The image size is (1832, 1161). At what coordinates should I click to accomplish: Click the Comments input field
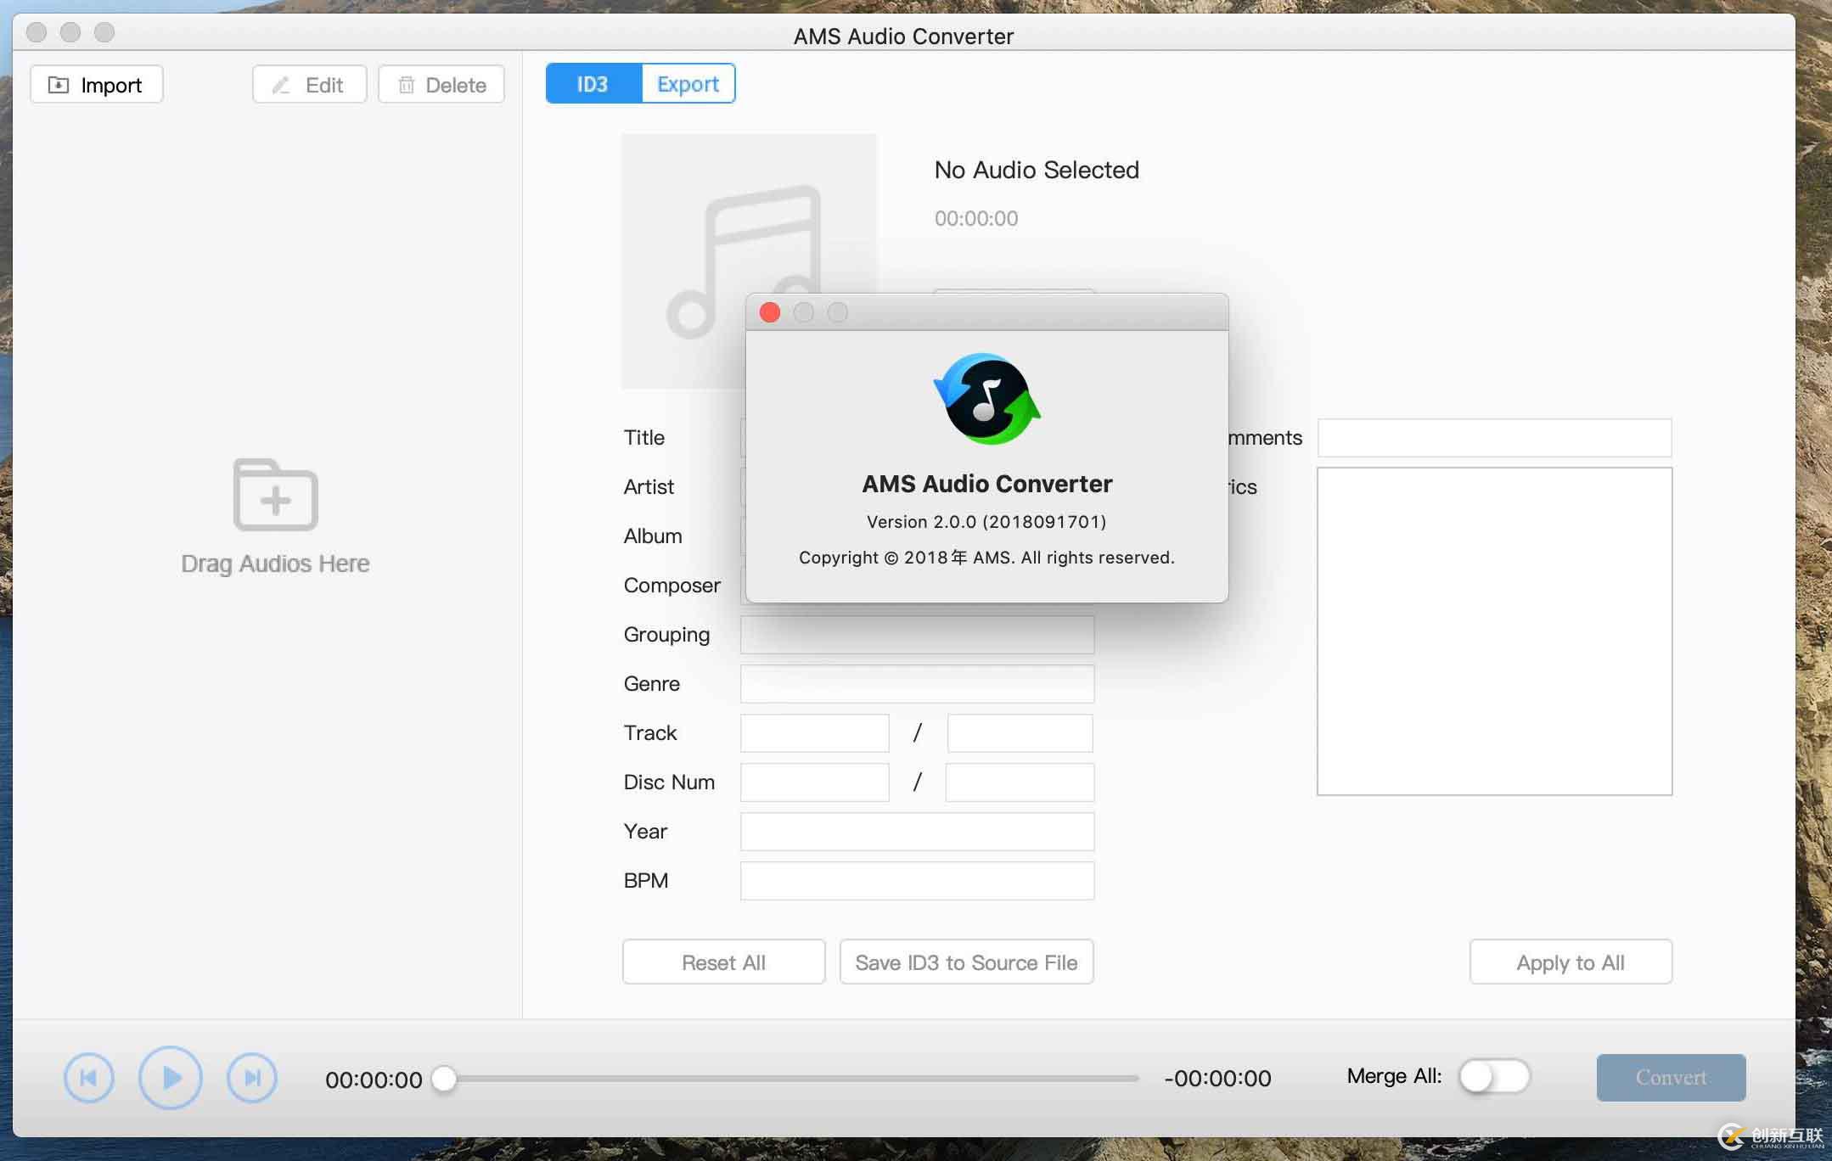tap(1494, 438)
